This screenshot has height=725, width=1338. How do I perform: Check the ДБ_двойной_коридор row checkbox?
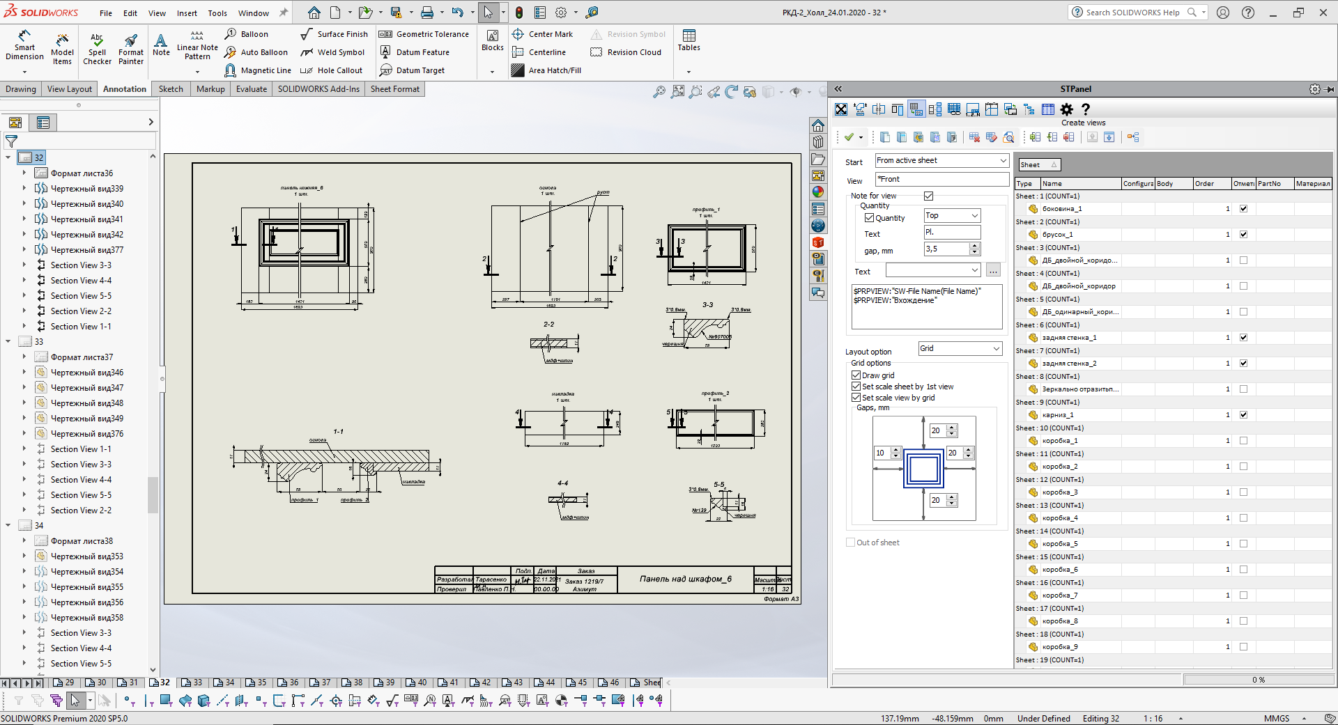tap(1243, 286)
